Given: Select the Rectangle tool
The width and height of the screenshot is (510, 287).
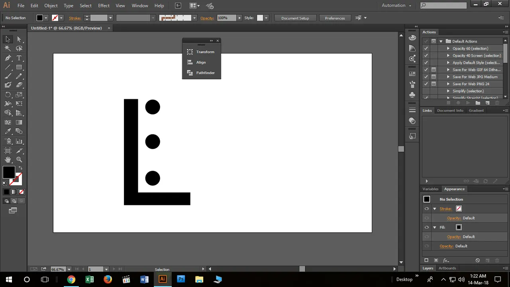Looking at the screenshot, I should 19,67.
